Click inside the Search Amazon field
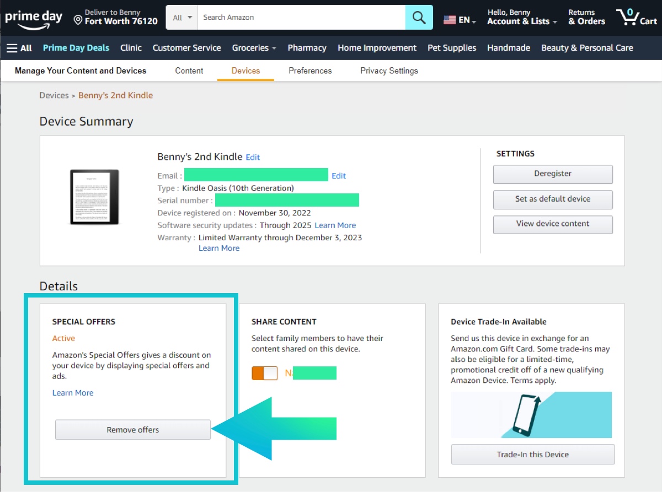 click(301, 18)
